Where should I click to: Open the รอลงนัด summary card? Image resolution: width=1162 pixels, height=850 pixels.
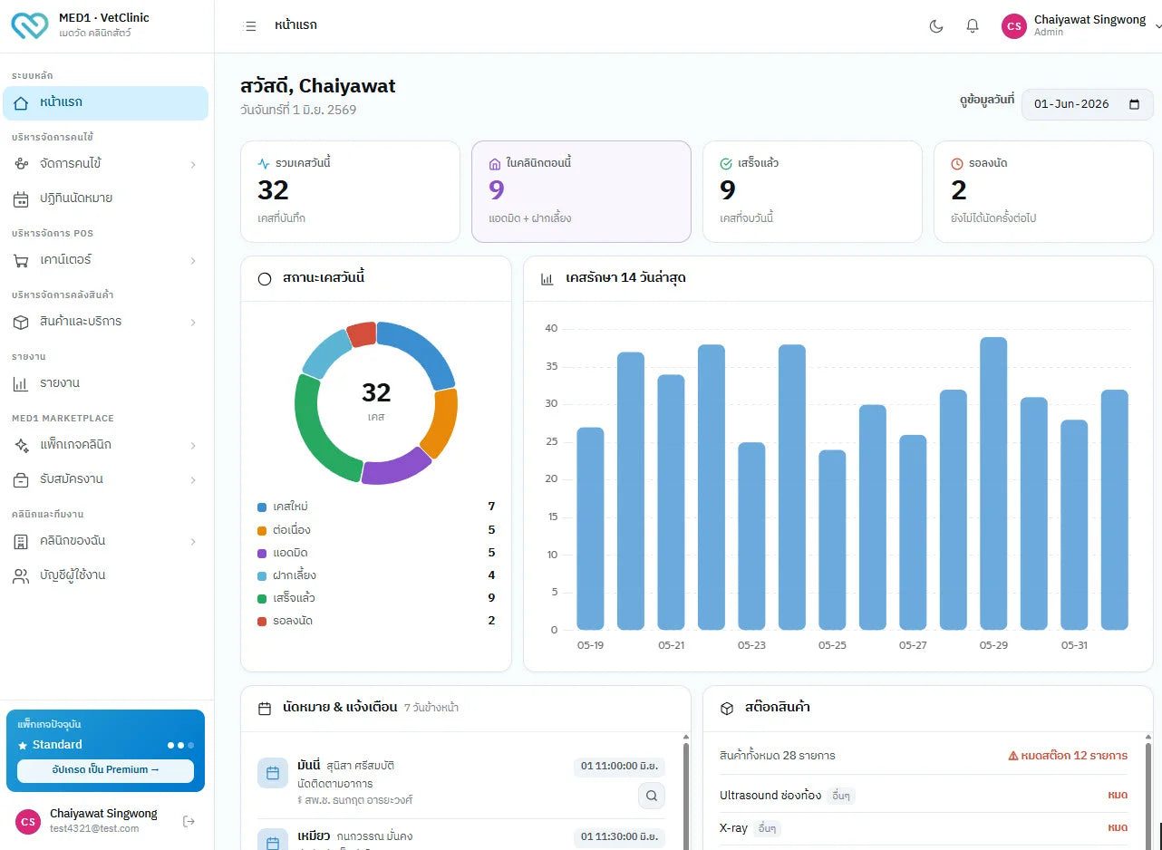[1043, 191]
